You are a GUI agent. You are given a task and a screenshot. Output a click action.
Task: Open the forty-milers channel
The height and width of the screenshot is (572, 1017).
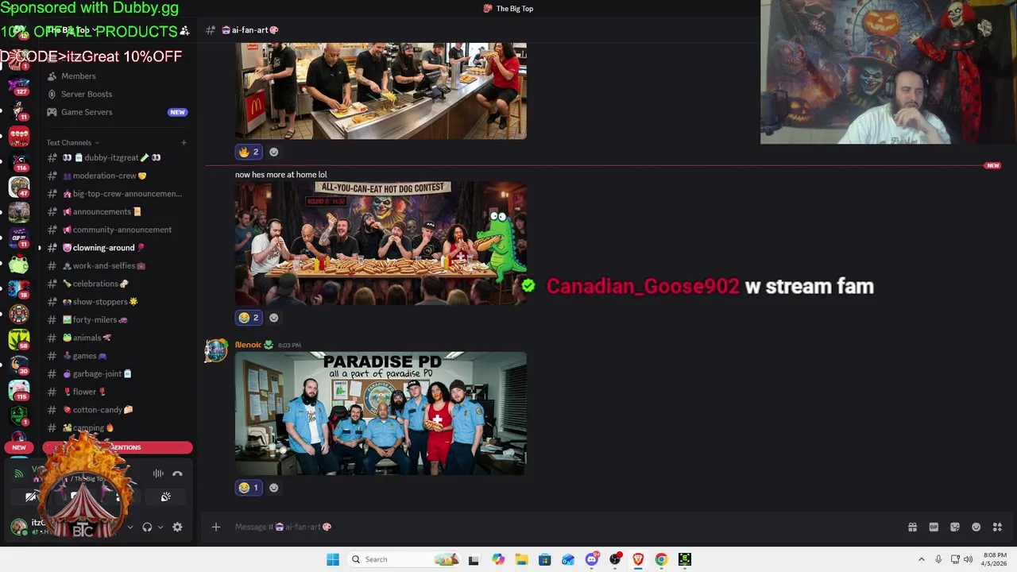pos(117,319)
